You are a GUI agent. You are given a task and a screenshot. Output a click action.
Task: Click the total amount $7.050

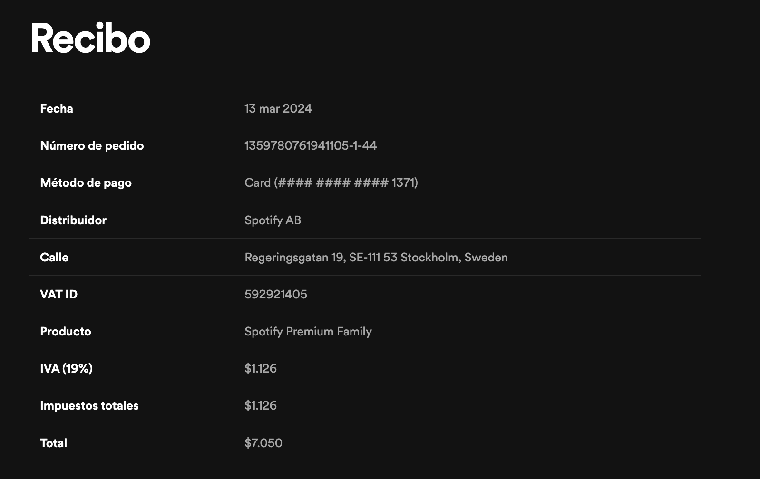(263, 443)
